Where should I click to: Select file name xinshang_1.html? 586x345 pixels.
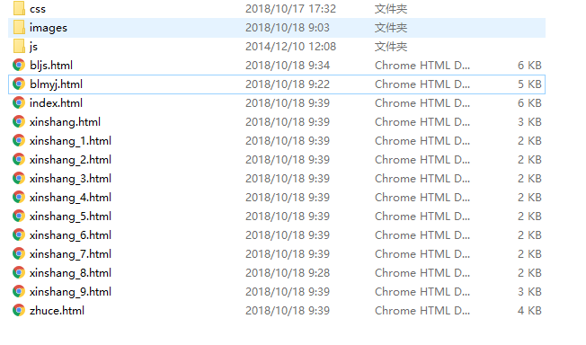[x=70, y=141]
